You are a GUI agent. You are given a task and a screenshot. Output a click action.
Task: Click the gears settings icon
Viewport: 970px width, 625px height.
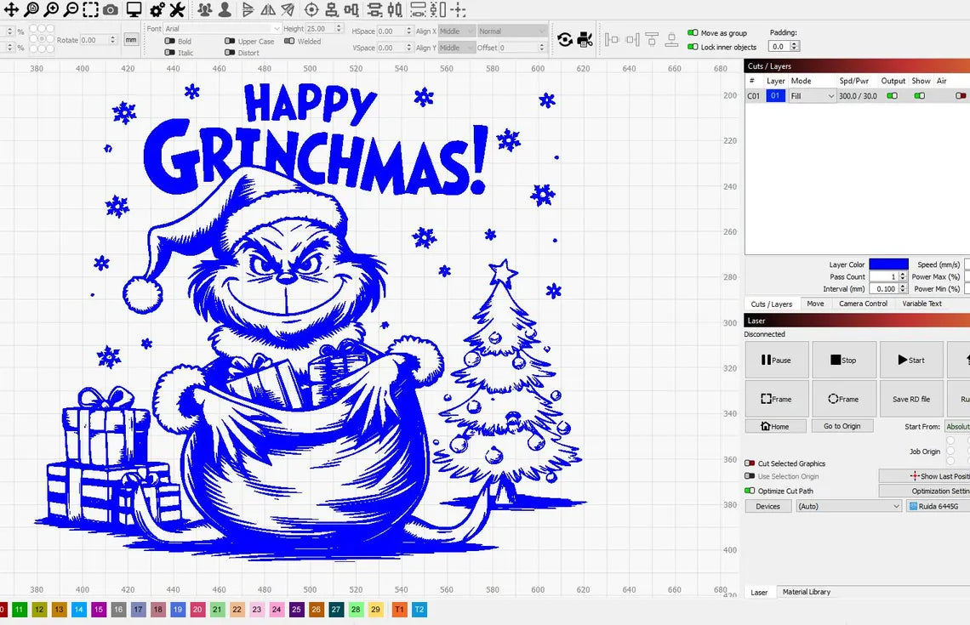[157, 10]
